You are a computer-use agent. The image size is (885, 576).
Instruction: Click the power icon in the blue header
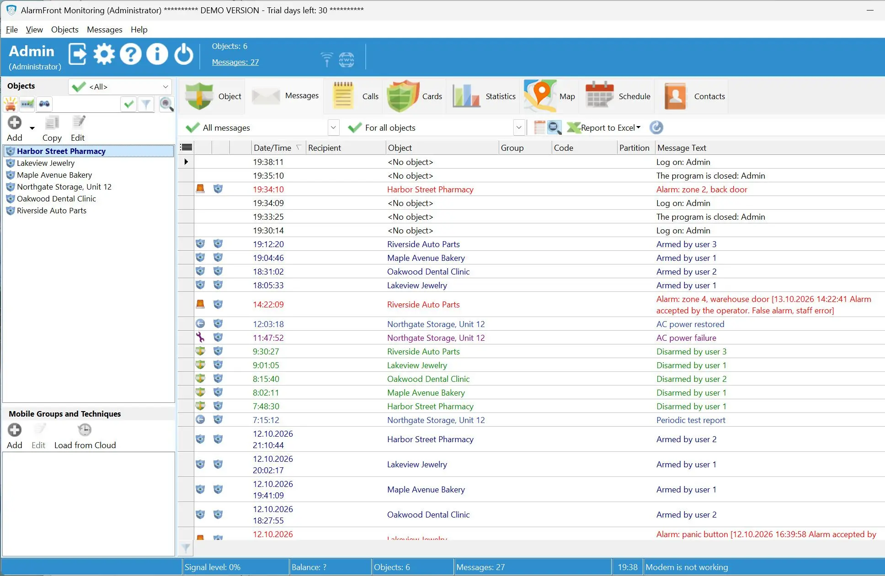click(184, 54)
